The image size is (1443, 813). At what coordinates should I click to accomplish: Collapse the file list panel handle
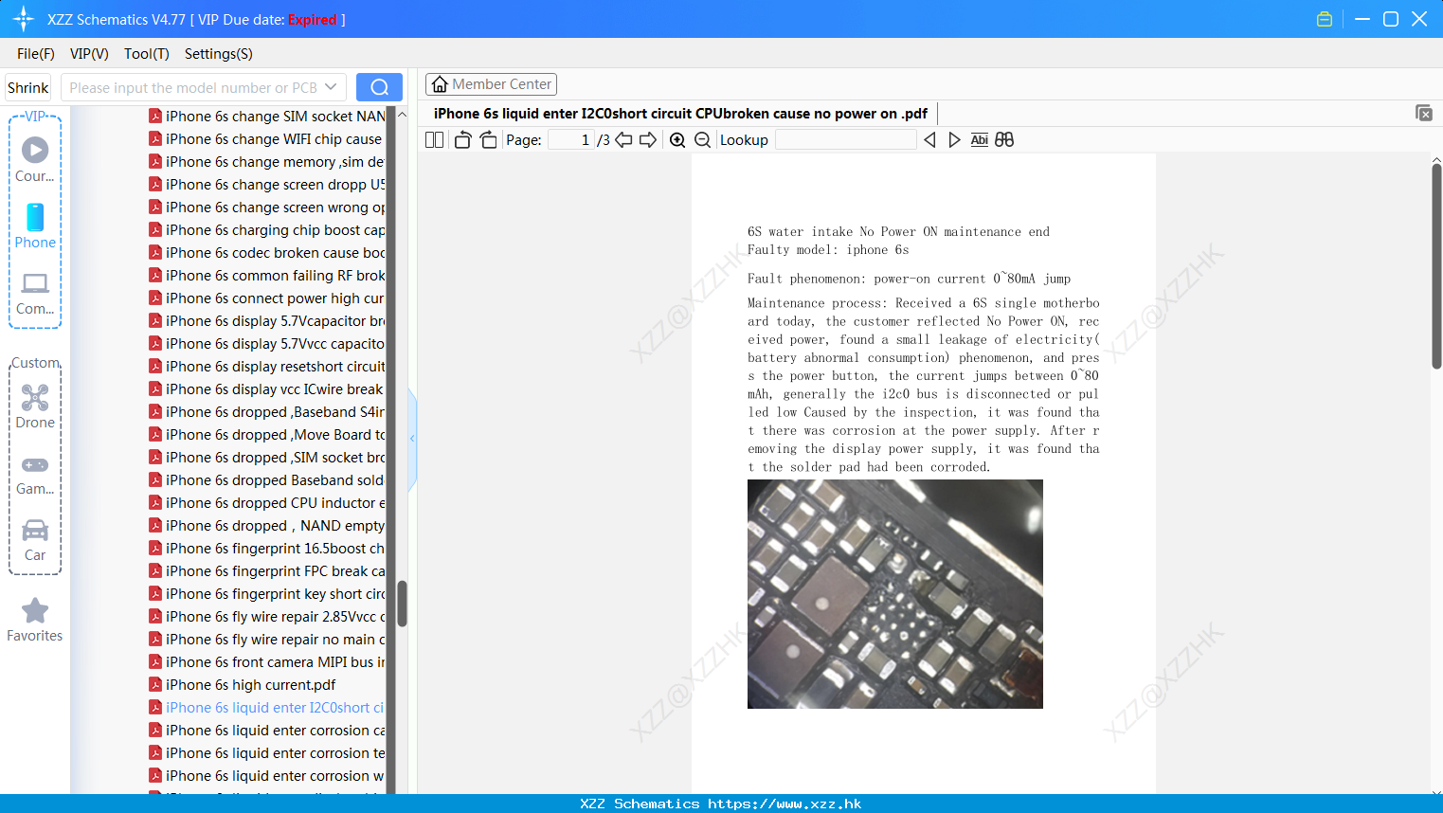coord(412,439)
